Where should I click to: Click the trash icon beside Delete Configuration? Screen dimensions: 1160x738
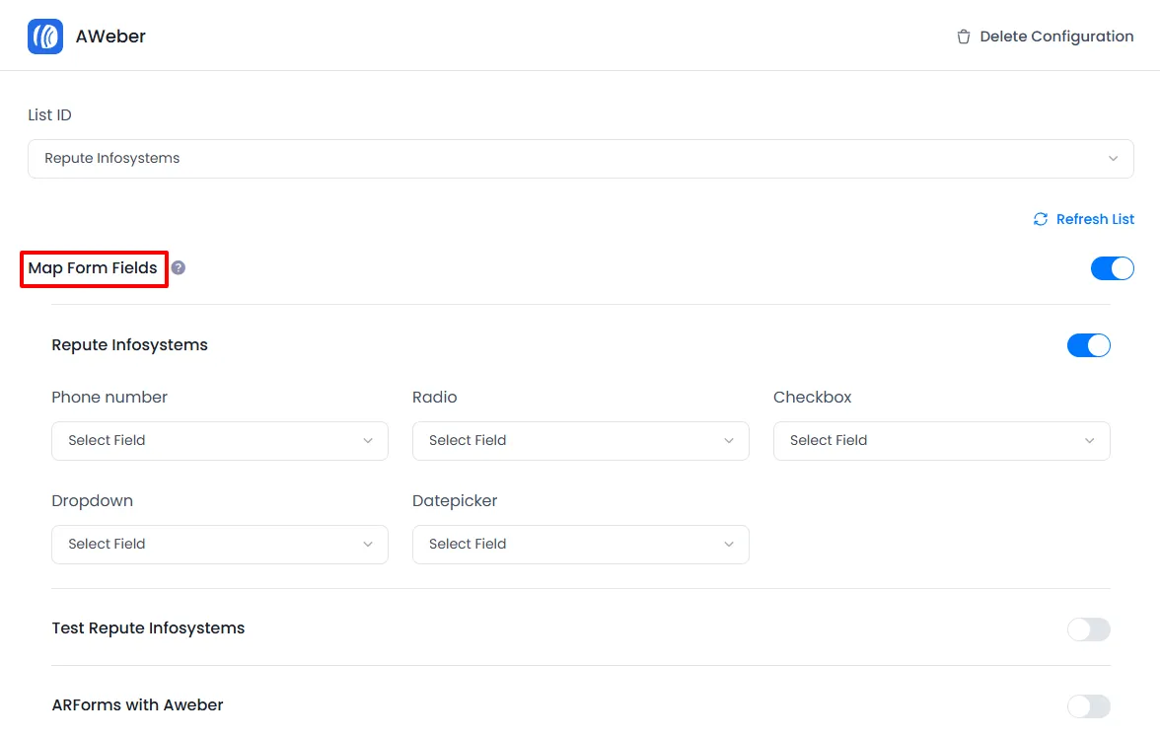964,37
